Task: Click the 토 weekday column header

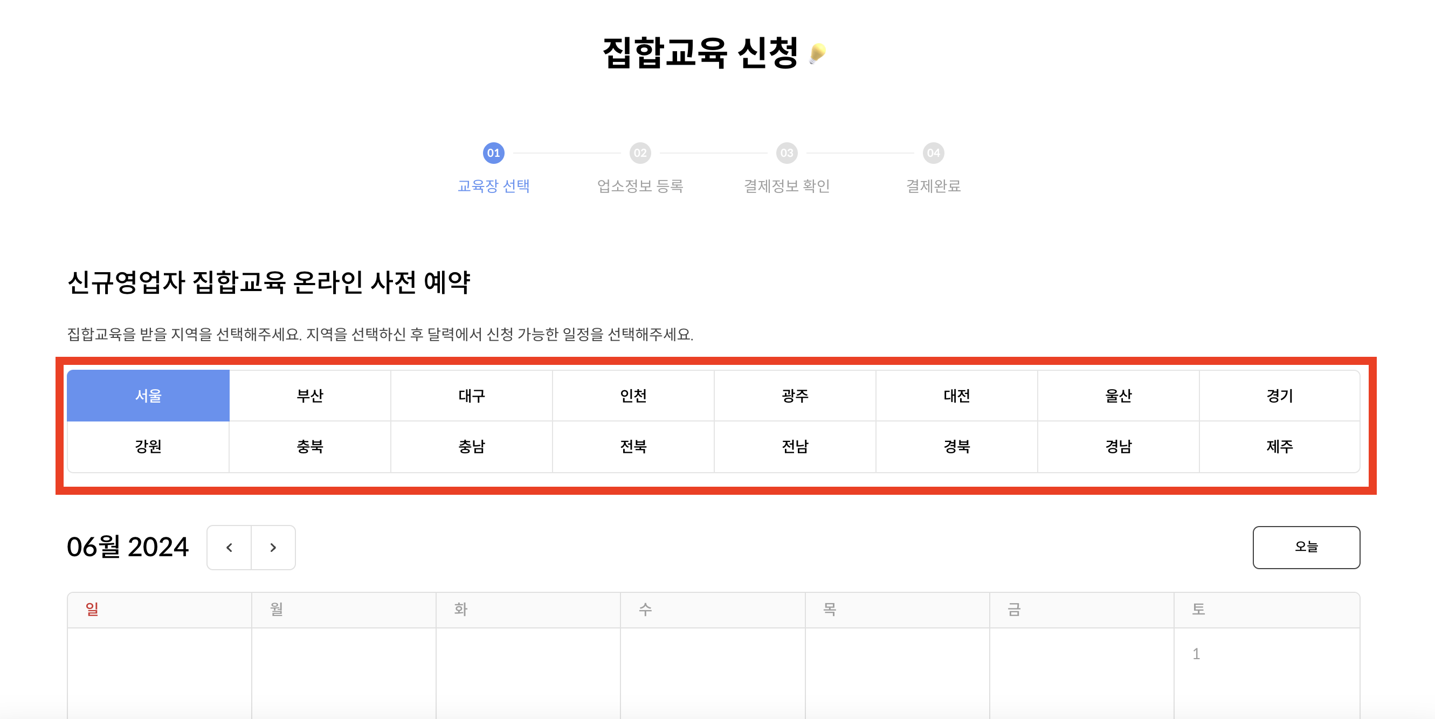Action: tap(1198, 609)
